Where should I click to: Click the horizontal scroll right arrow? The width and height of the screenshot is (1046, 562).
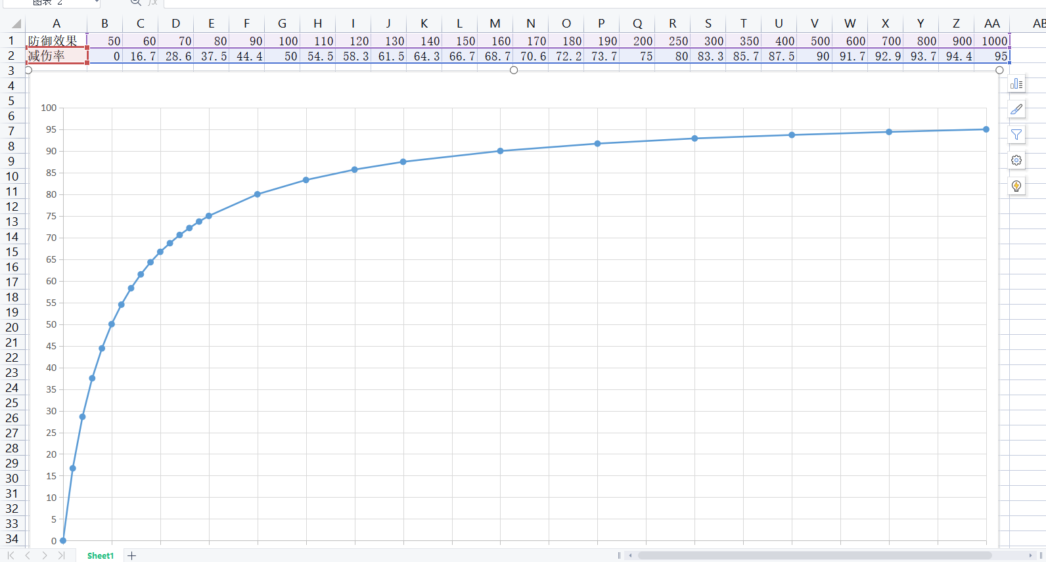pyautogui.click(x=1030, y=555)
